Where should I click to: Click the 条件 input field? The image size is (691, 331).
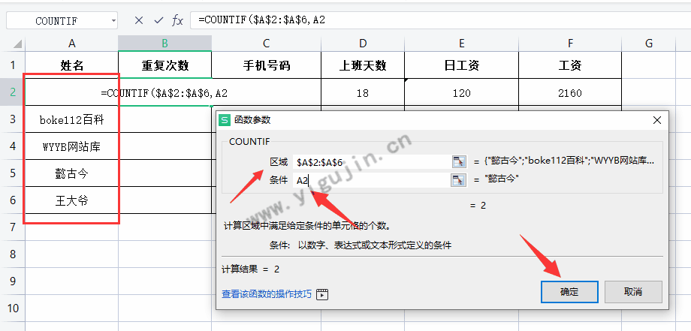[x=371, y=179]
